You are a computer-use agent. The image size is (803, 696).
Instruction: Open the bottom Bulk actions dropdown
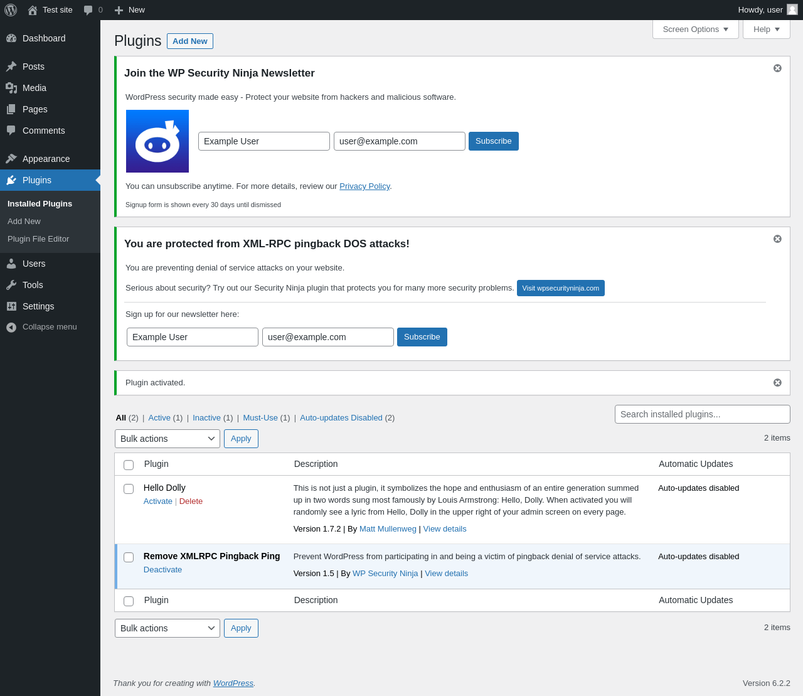168,628
